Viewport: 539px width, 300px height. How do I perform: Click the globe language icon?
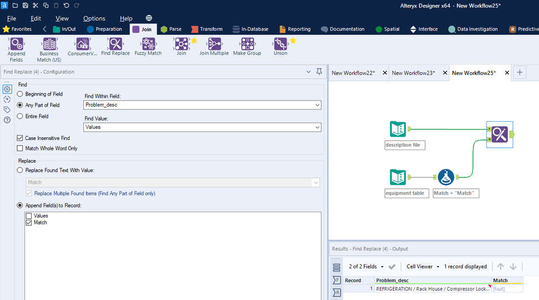coord(149,18)
